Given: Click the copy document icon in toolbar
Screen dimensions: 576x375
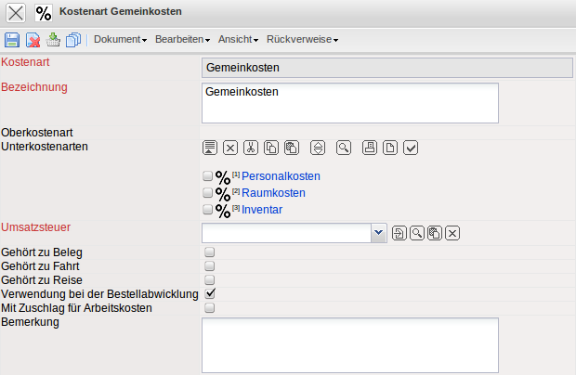Looking at the screenshot, I should coord(72,40).
